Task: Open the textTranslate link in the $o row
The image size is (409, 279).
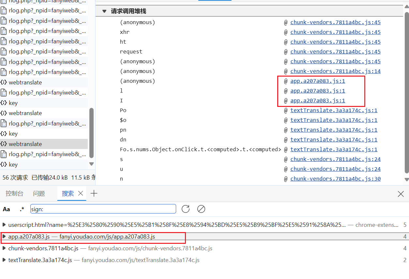Action: coord(334,120)
